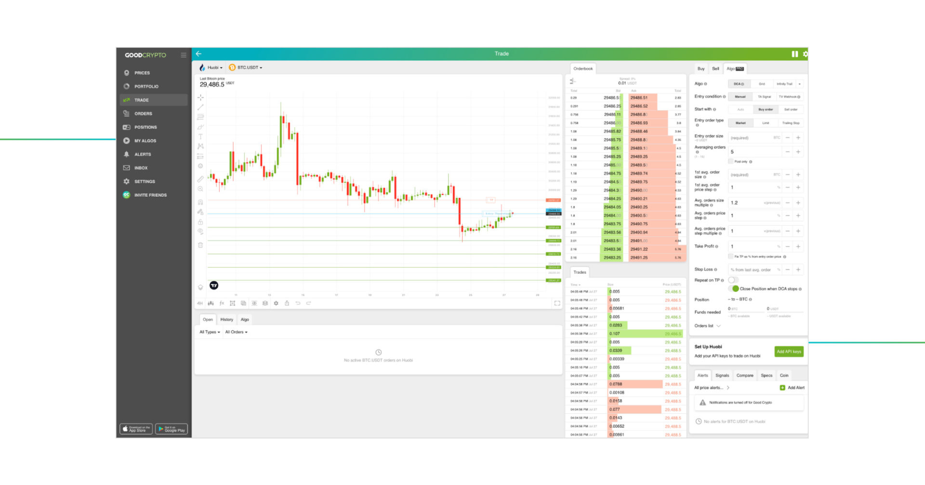Check the Post only checkbox
This screenshot has width=925, height=485.
(x=731, y=162)
